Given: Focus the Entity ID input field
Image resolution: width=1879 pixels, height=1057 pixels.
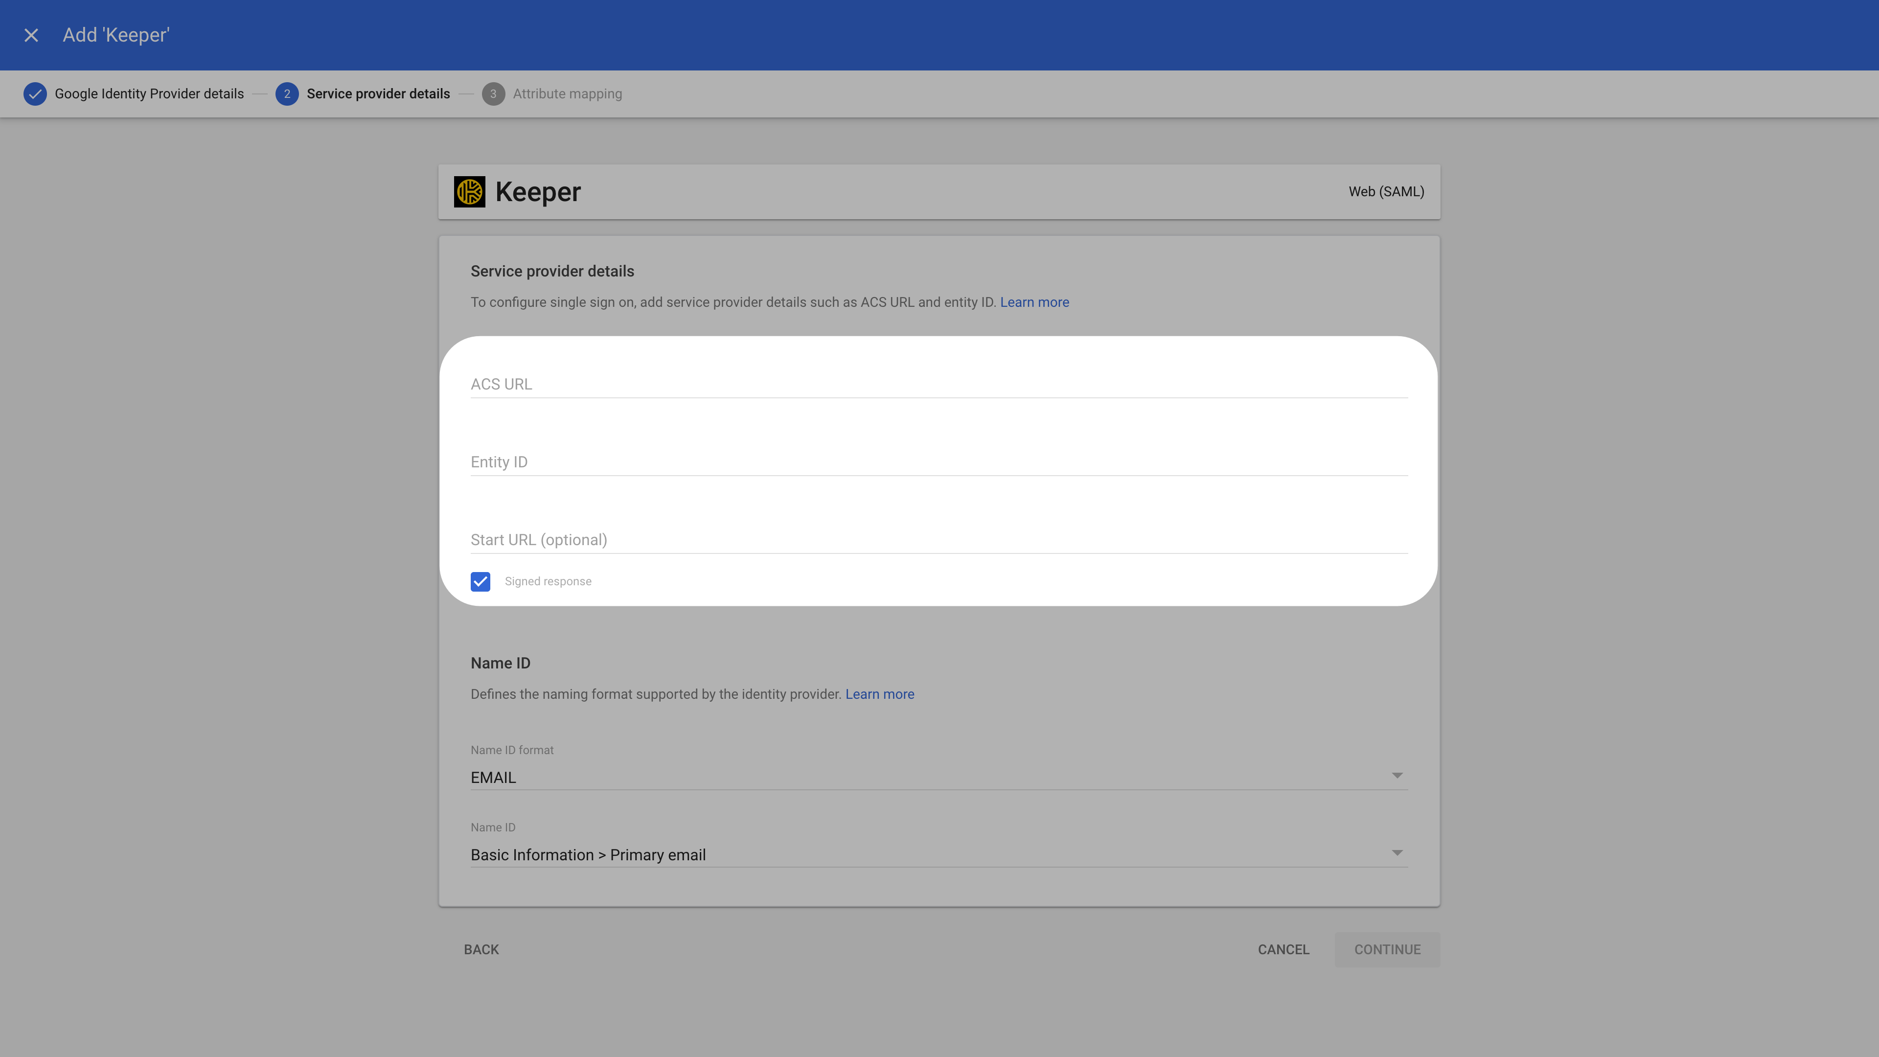Looking at the screenshot, I should tap(938, 462).
